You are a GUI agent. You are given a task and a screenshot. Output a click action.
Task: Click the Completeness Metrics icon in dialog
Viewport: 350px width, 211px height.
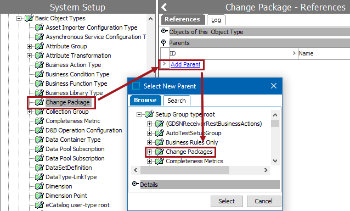160,161
